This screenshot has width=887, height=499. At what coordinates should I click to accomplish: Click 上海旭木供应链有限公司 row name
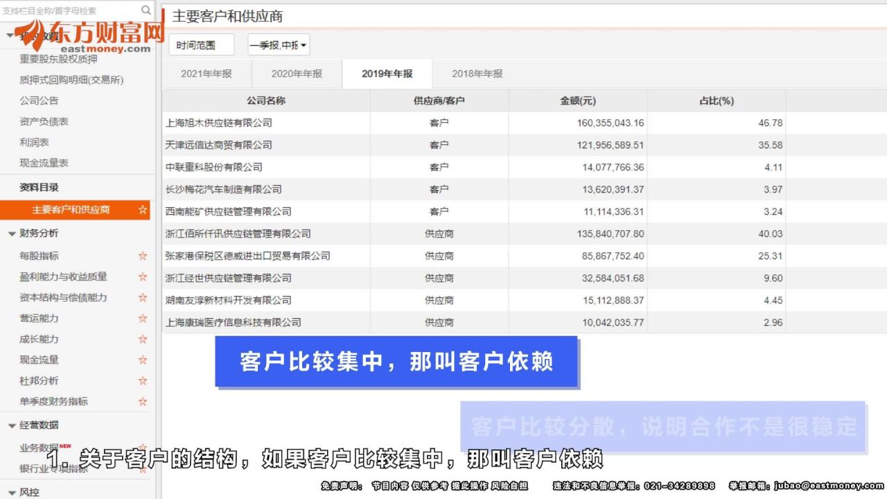click(x=219, y=123)
